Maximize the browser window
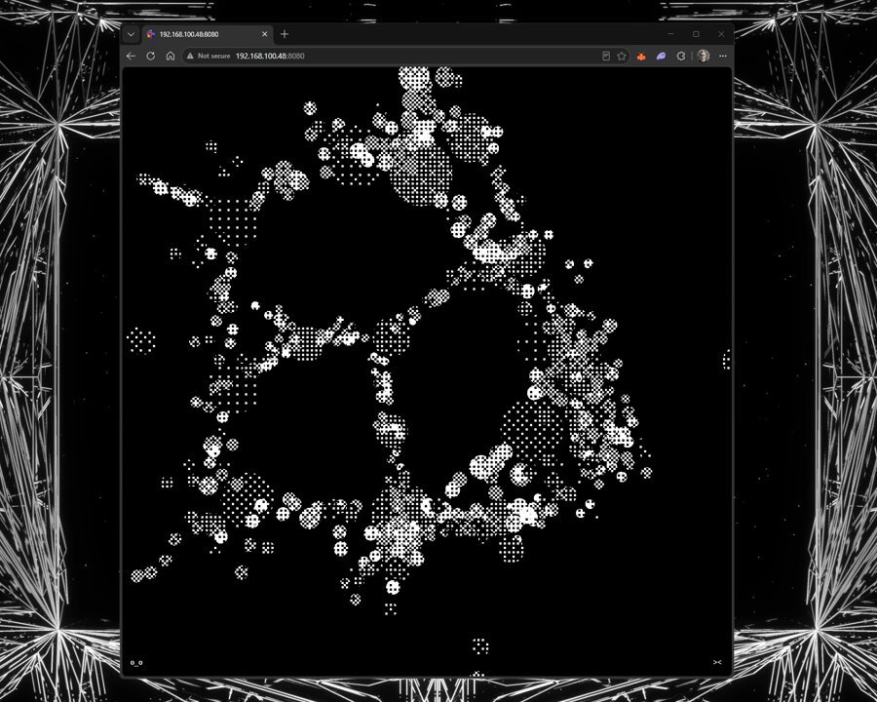This screenshot has width=877, height=702. tap(696, 34)
